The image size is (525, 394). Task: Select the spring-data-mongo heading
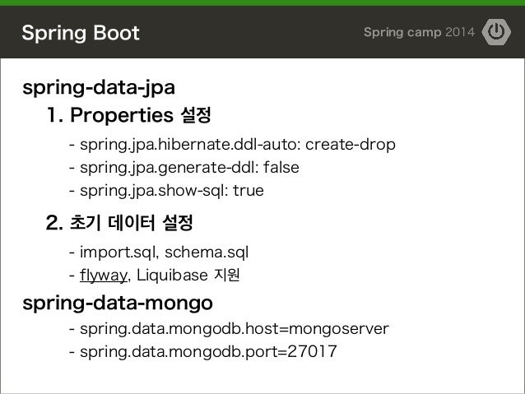click(x=118, y=303)
